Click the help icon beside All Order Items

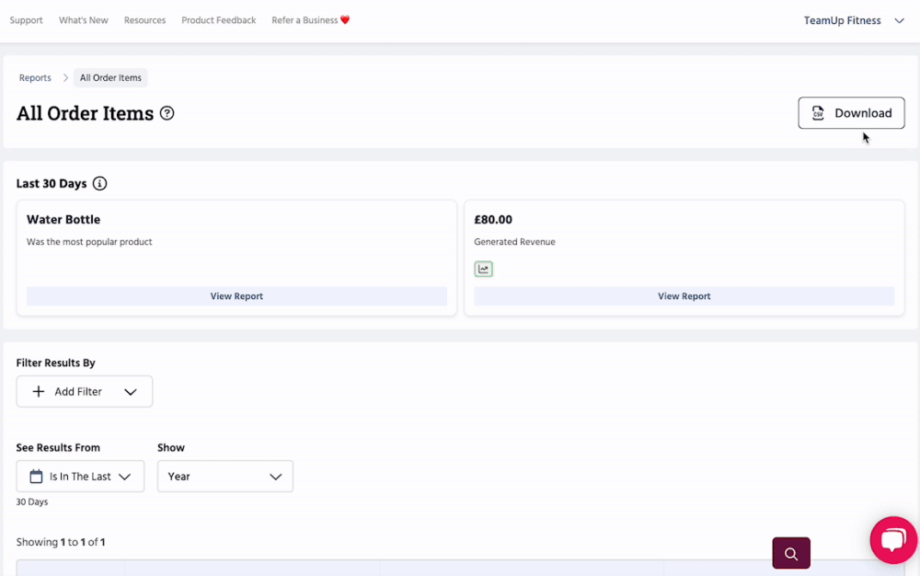point(167,113)
